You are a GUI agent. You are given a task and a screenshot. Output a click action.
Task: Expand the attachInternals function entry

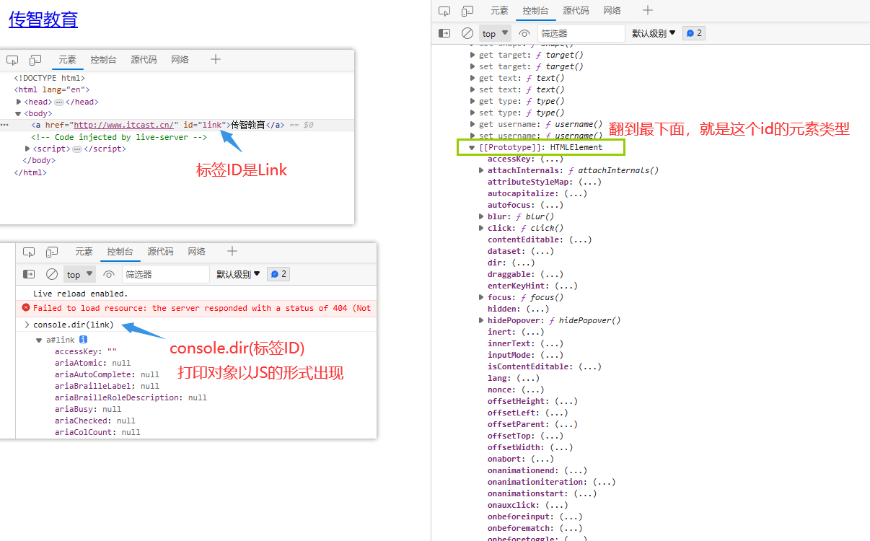point(481,170)
